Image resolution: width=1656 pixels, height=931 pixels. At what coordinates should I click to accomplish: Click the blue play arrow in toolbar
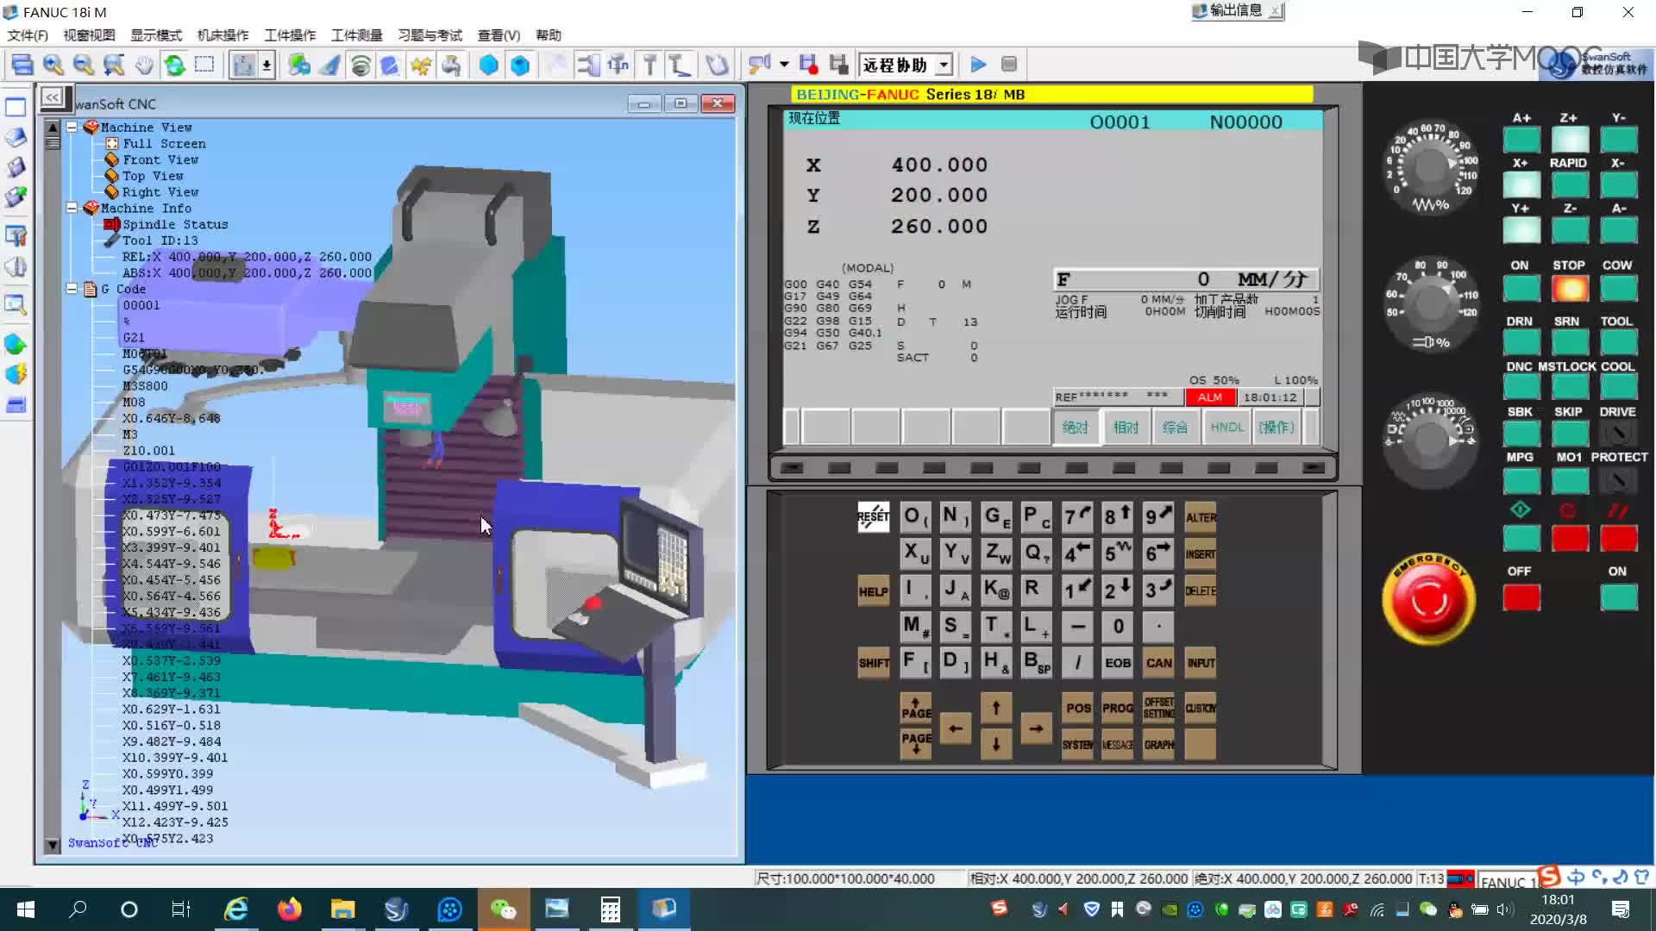(978, 65)
